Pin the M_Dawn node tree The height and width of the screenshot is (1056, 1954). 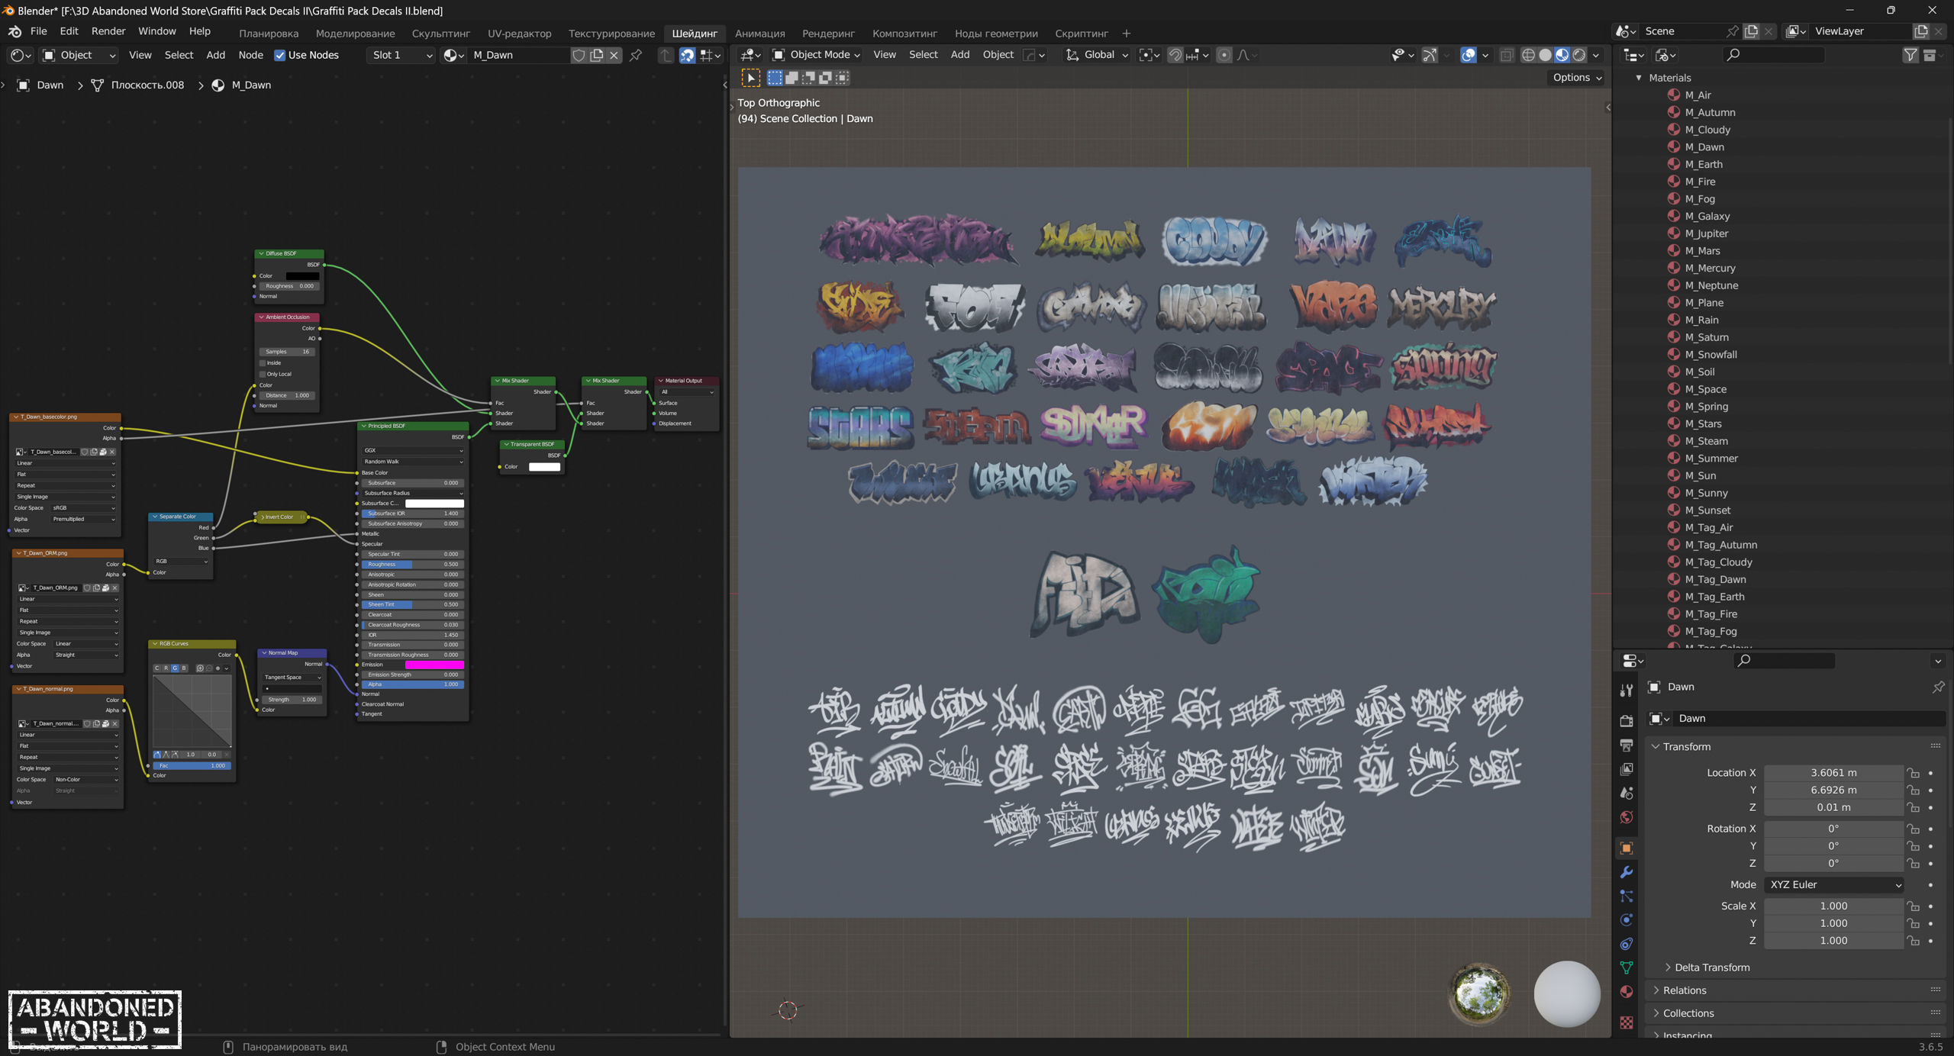click(635, 55)
